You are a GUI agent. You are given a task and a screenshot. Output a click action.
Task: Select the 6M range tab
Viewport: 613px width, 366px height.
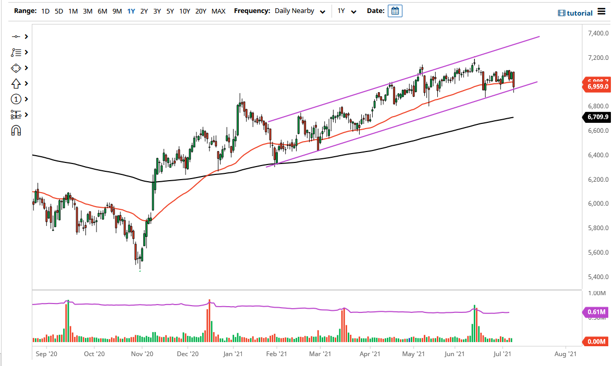(102, 10)
